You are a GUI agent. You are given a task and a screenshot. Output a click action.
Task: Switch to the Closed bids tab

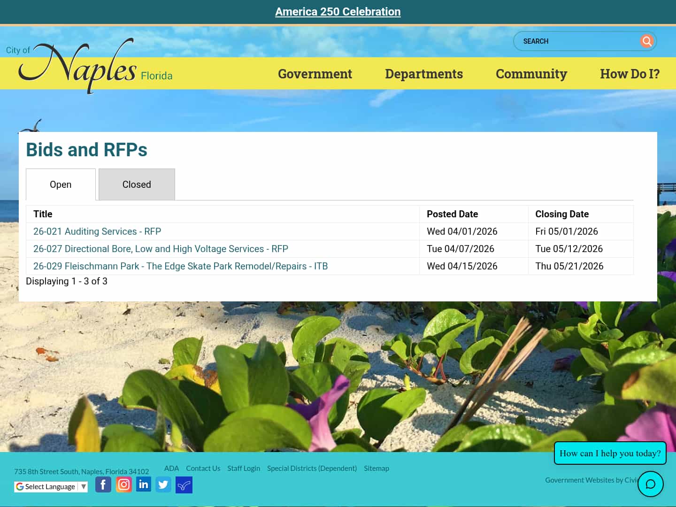pyautogui.click(x=137, y=184)
